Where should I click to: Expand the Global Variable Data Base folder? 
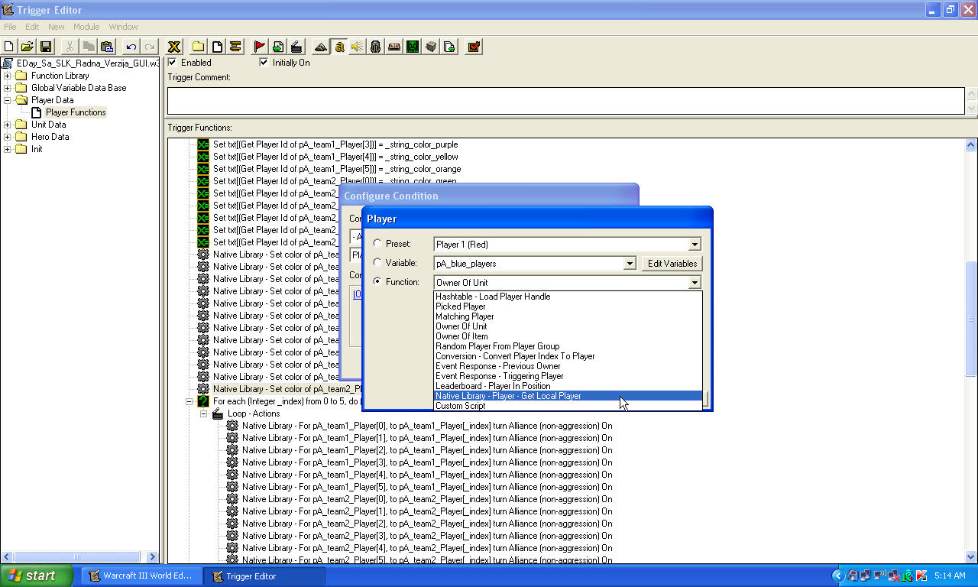[8, 88]
